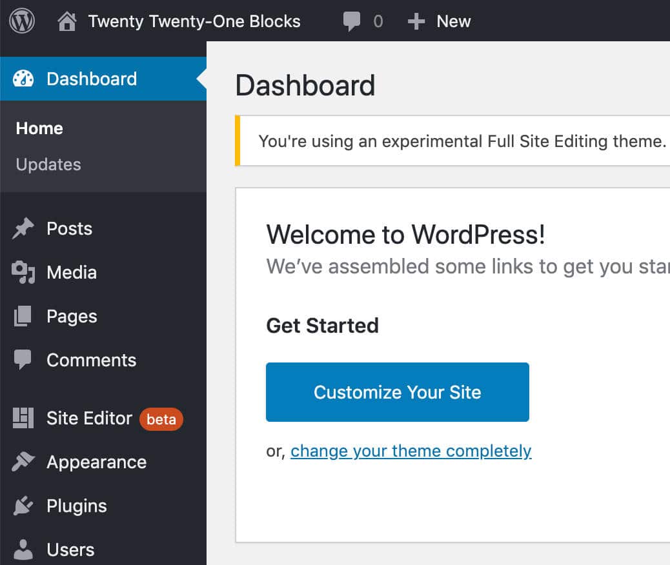Click New in the admin toolbar

click(453, 21)
